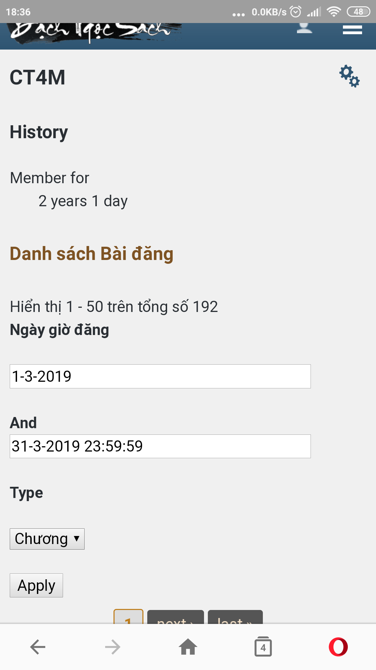Go to the next page of posts
This screenshot has height=670, width=376.
[x=176, y=621]
